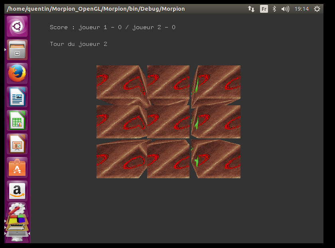Open System Settings gear and wrench icon

tap(17, 209)
